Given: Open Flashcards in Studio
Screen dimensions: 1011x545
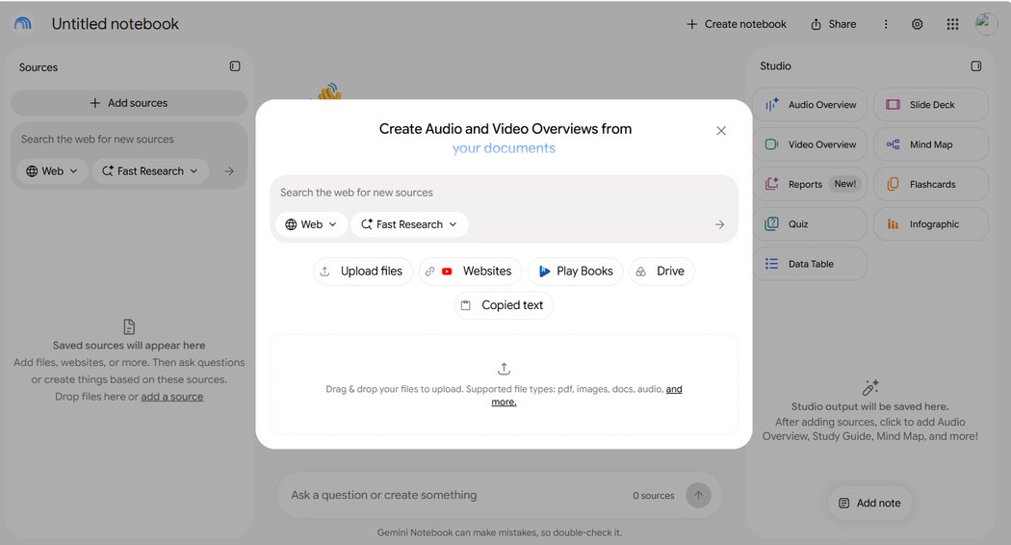Looking at the screenshot, I should coord(931,184).
